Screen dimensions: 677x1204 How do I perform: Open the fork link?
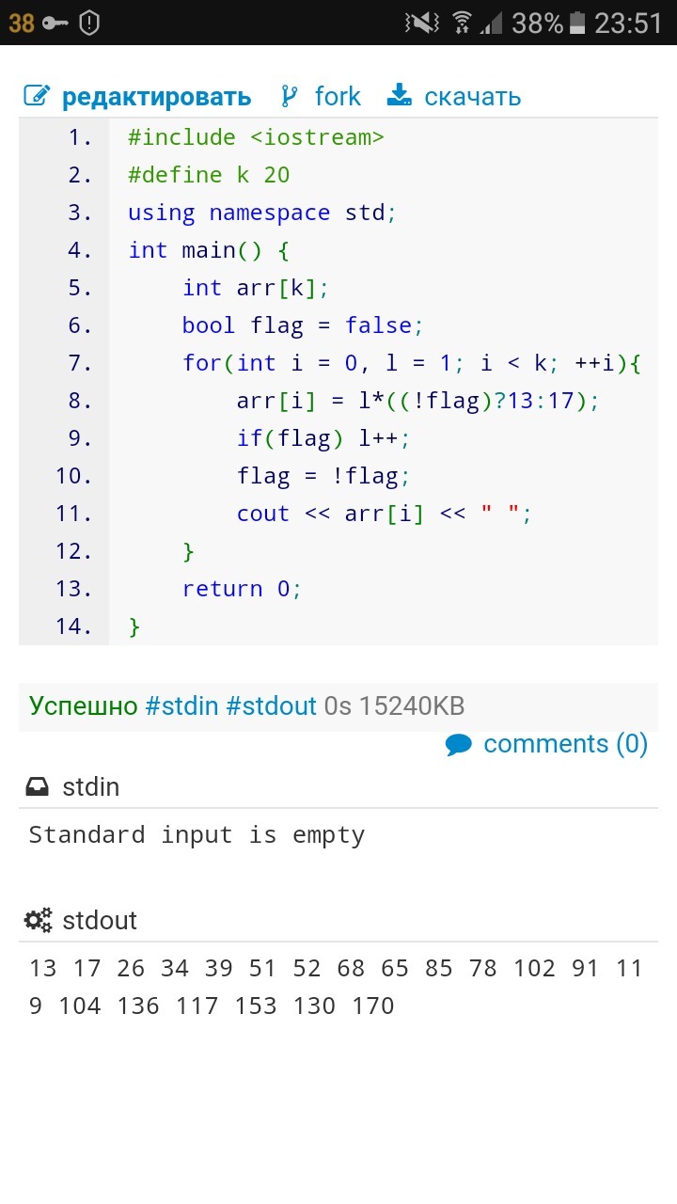tap(338, 96)
